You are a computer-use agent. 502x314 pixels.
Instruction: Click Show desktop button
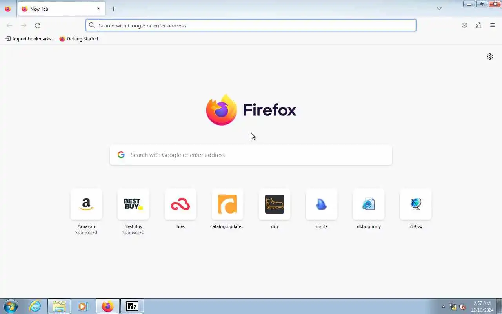click(499, 306)
